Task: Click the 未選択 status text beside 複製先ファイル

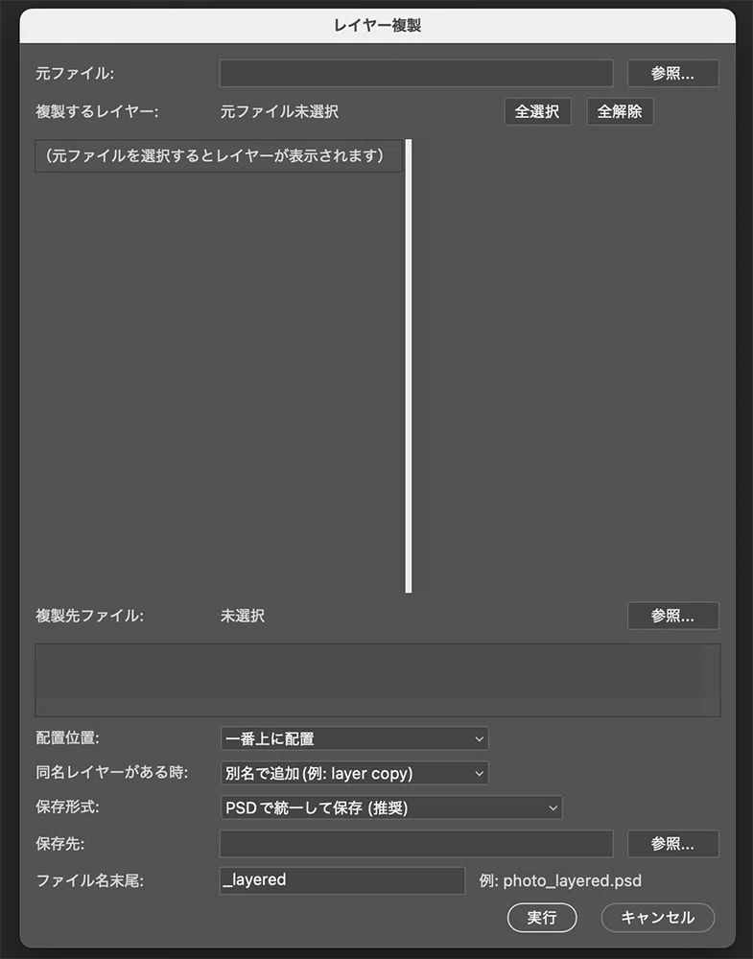Action: [243, 616]
